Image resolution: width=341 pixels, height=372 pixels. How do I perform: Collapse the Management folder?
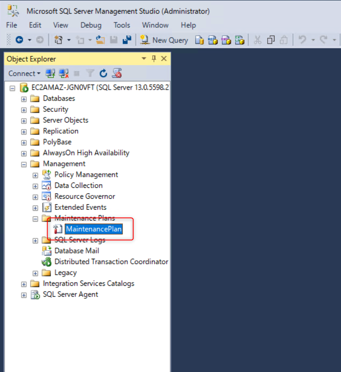24,164
